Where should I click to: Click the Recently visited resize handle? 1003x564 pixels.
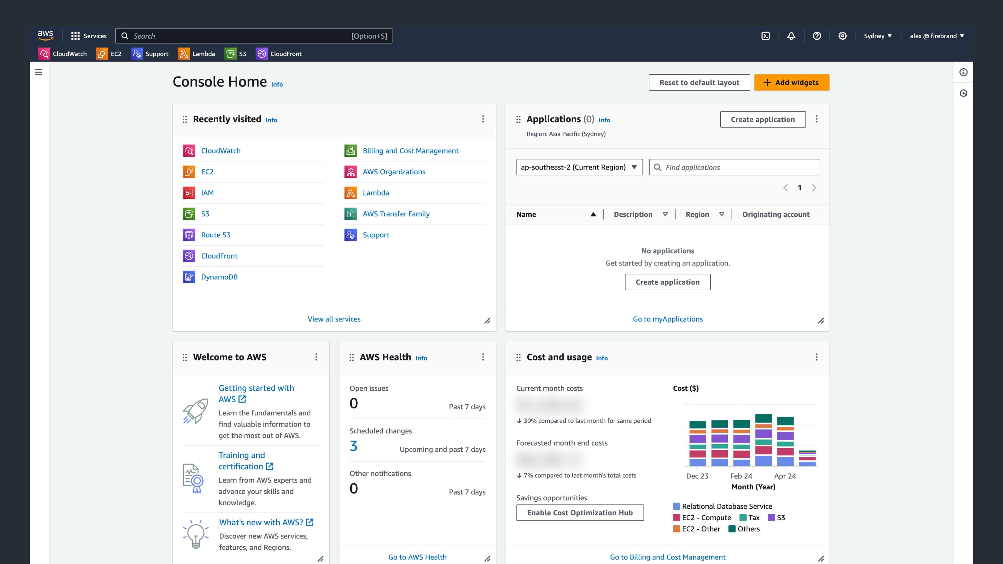pos(487,321)
